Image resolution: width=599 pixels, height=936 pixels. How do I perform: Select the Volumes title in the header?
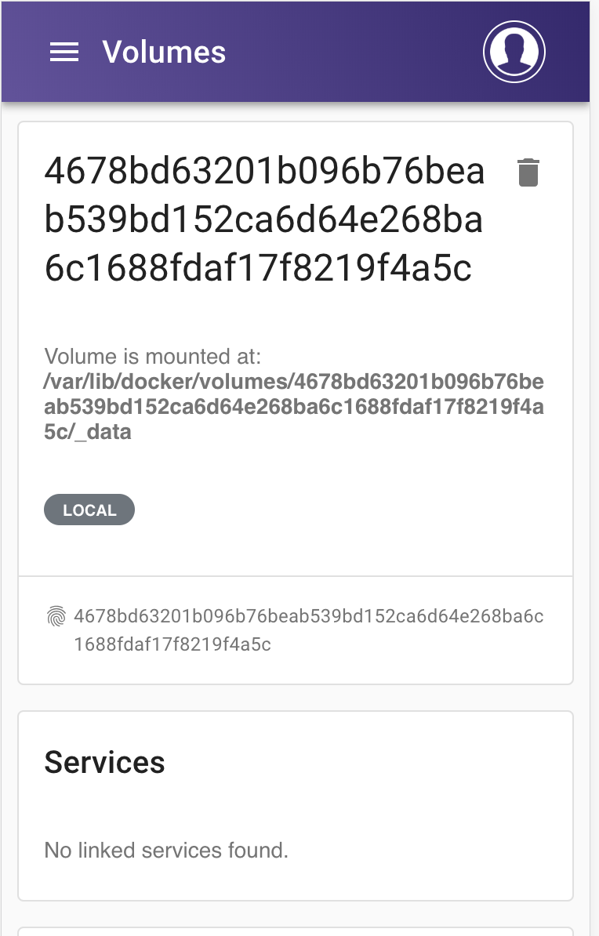click(164, 52)
